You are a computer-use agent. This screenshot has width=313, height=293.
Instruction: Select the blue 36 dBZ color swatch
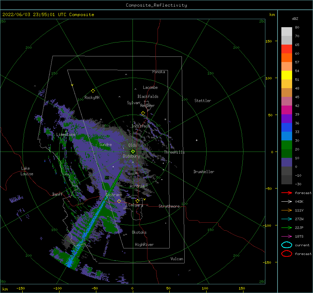coord(287,128)
